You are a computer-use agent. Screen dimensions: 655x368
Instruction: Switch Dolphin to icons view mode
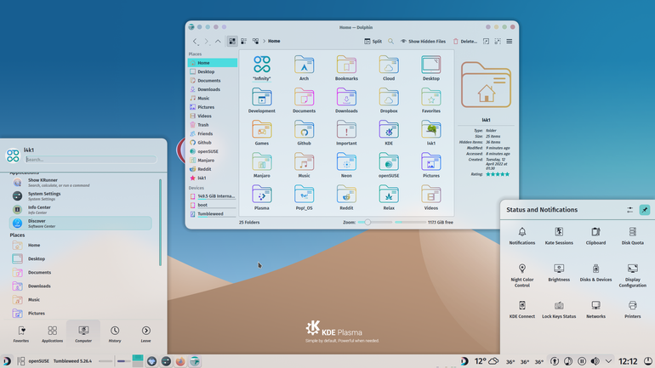tap(232, 42)
